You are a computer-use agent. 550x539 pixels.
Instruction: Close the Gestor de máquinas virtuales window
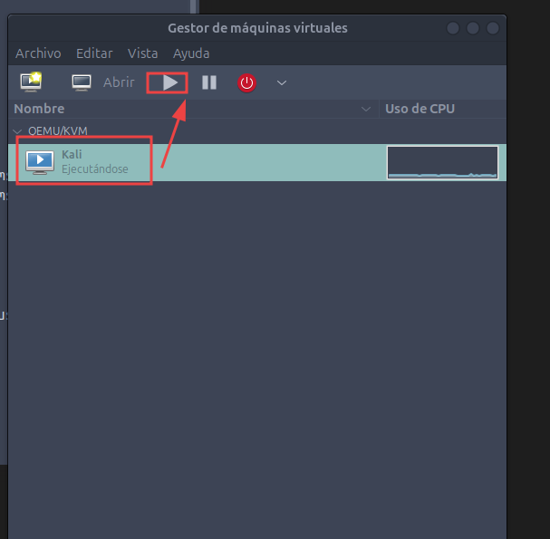click(x=491, y=28)
